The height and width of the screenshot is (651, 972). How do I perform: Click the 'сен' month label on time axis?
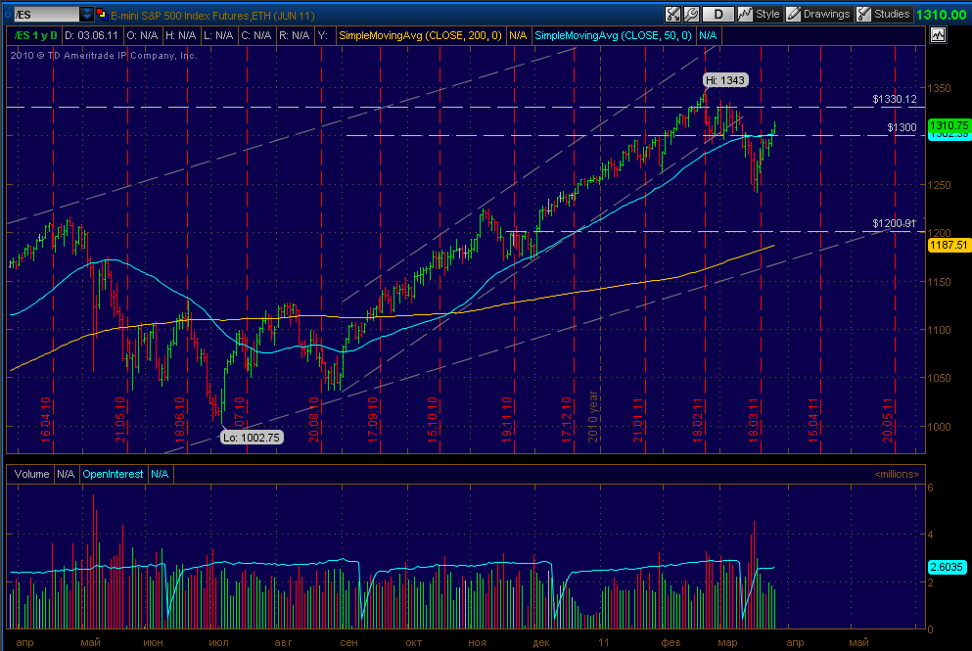coord(349,642)
